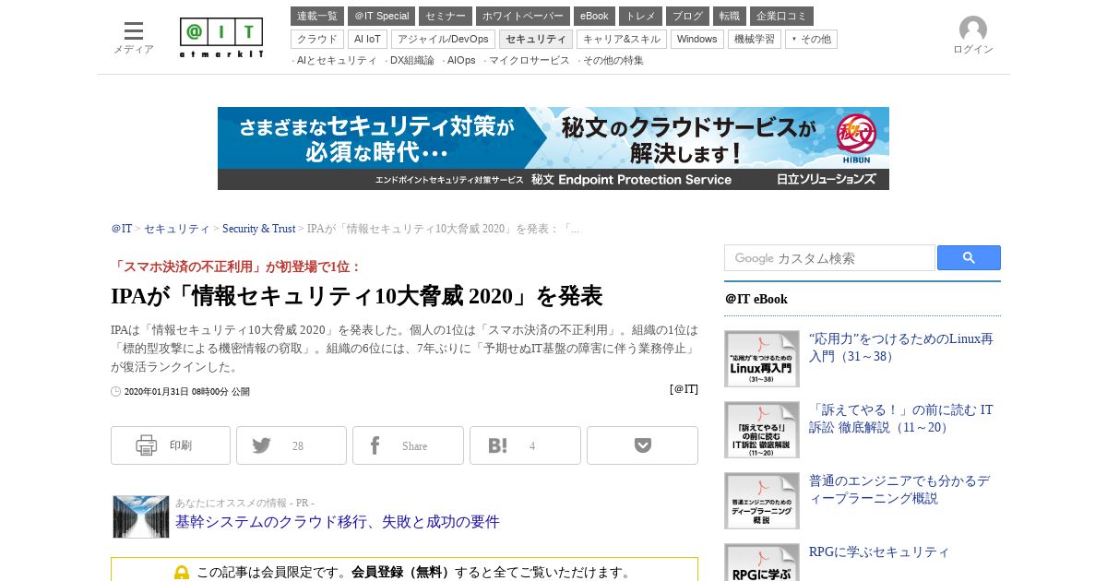Screen dimensions: 1107x581
Task: Open the AIとセキュリティ feature link
Action: coord(337,60)
